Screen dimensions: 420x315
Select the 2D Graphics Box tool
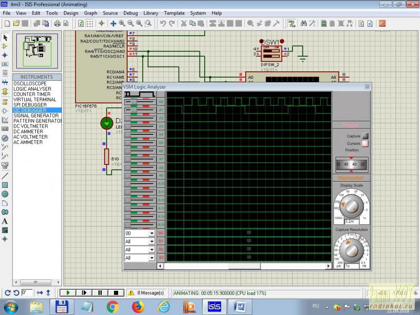tap(5, 185)
